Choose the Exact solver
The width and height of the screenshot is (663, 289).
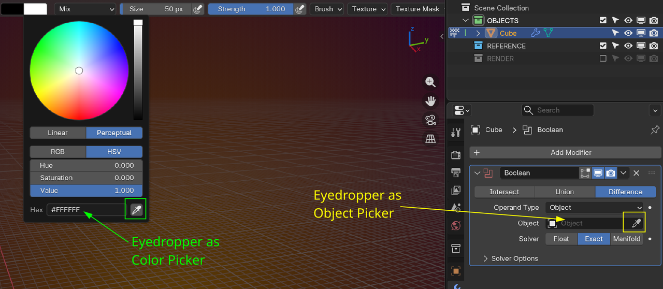594,239
